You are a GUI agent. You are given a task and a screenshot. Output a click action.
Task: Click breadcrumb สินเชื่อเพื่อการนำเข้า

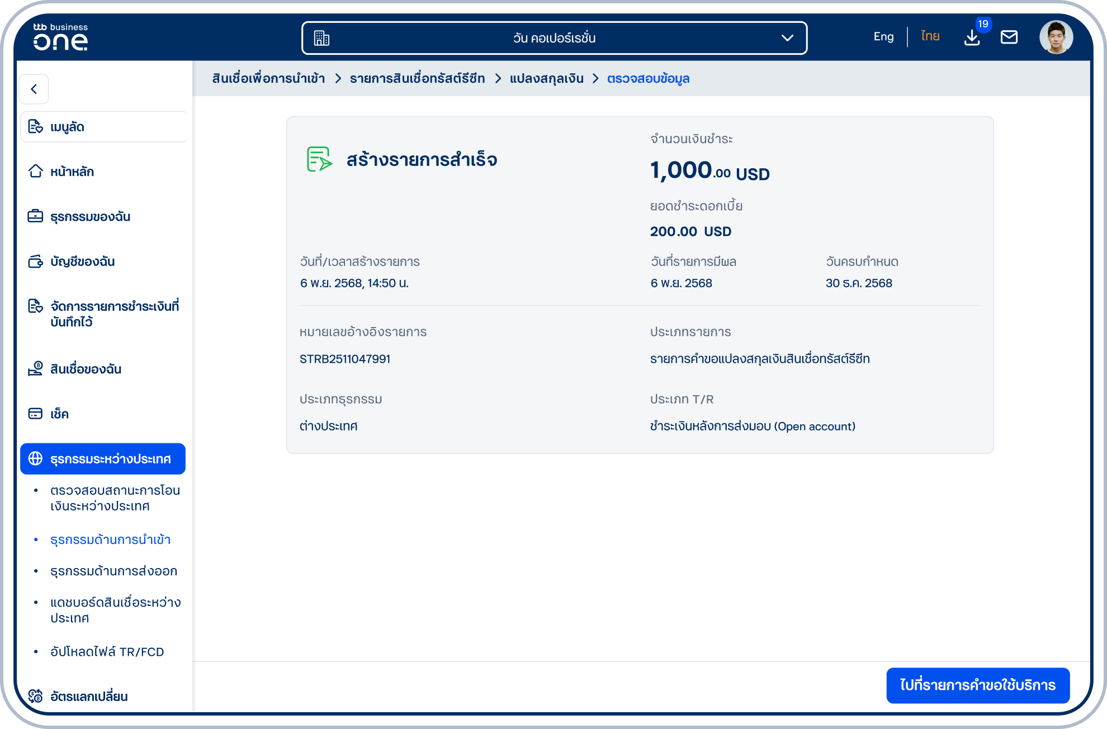pos(268,78)
